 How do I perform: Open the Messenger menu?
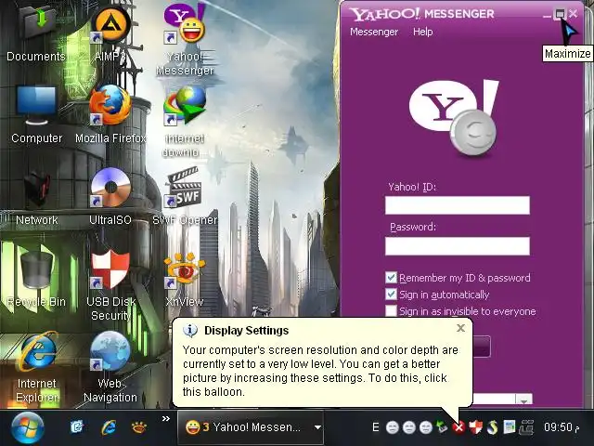click(x=374, y=32)
